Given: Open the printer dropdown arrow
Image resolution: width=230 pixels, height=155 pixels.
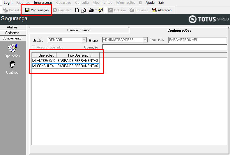Looking at the screenshot, I should click(96, 10).
